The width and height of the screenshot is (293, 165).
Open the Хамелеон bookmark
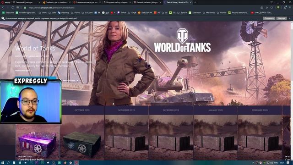point(195,13)
